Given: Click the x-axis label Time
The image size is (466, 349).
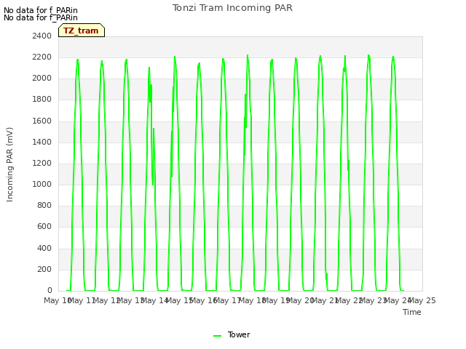Looking at the screenshot, I should (412, 312).
